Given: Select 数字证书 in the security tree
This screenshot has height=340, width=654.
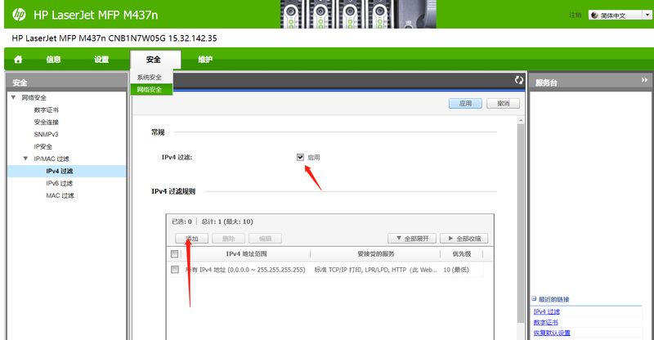Looking at the screenshot, I should click(x=47, y=110).
